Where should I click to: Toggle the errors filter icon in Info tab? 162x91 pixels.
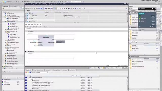(x=26, y=72)
